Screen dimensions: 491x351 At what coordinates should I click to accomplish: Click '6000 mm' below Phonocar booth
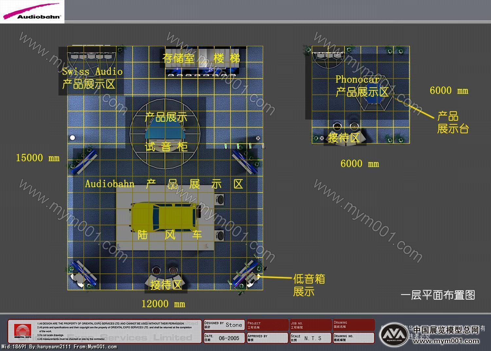[x=360, y=164]
